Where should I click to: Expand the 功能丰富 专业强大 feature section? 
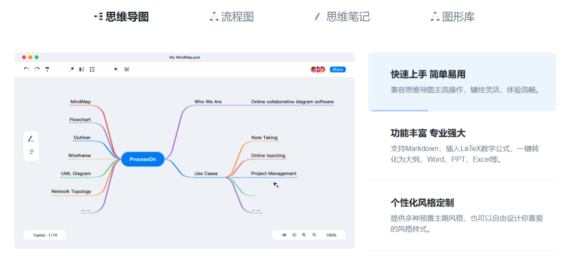tap(462, 146)
